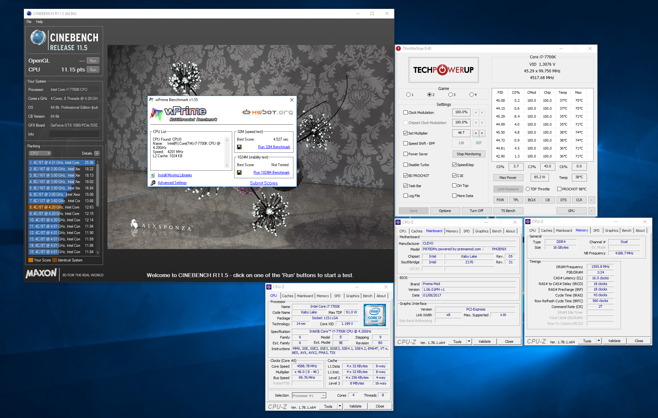Image resolution: width=658 pixels, height=418 pixels.
Task: Uncheck the SpeedStep option
Action: (x=454, y=165)
